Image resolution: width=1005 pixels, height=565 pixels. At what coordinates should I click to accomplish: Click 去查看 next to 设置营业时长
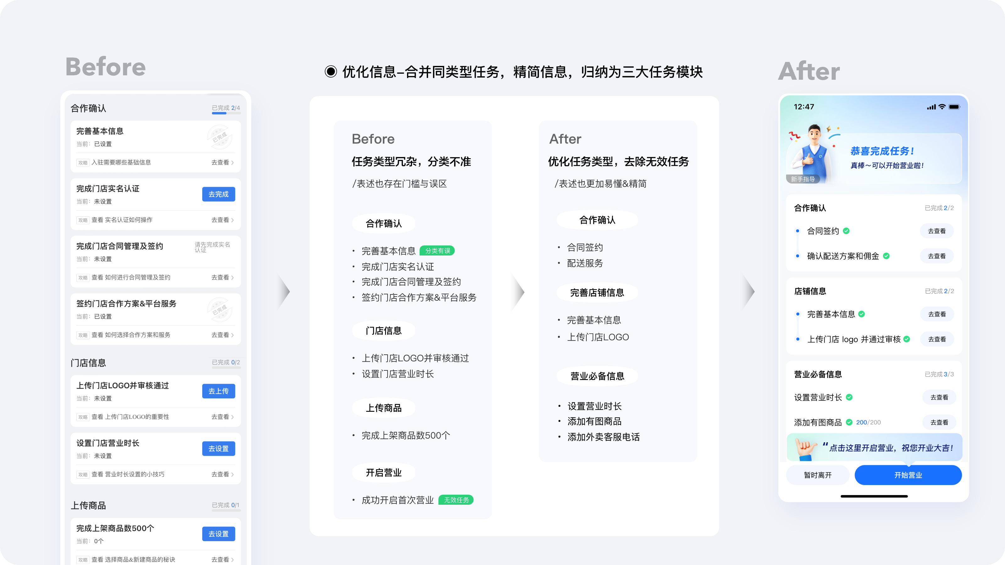click(x=939, y=397)
